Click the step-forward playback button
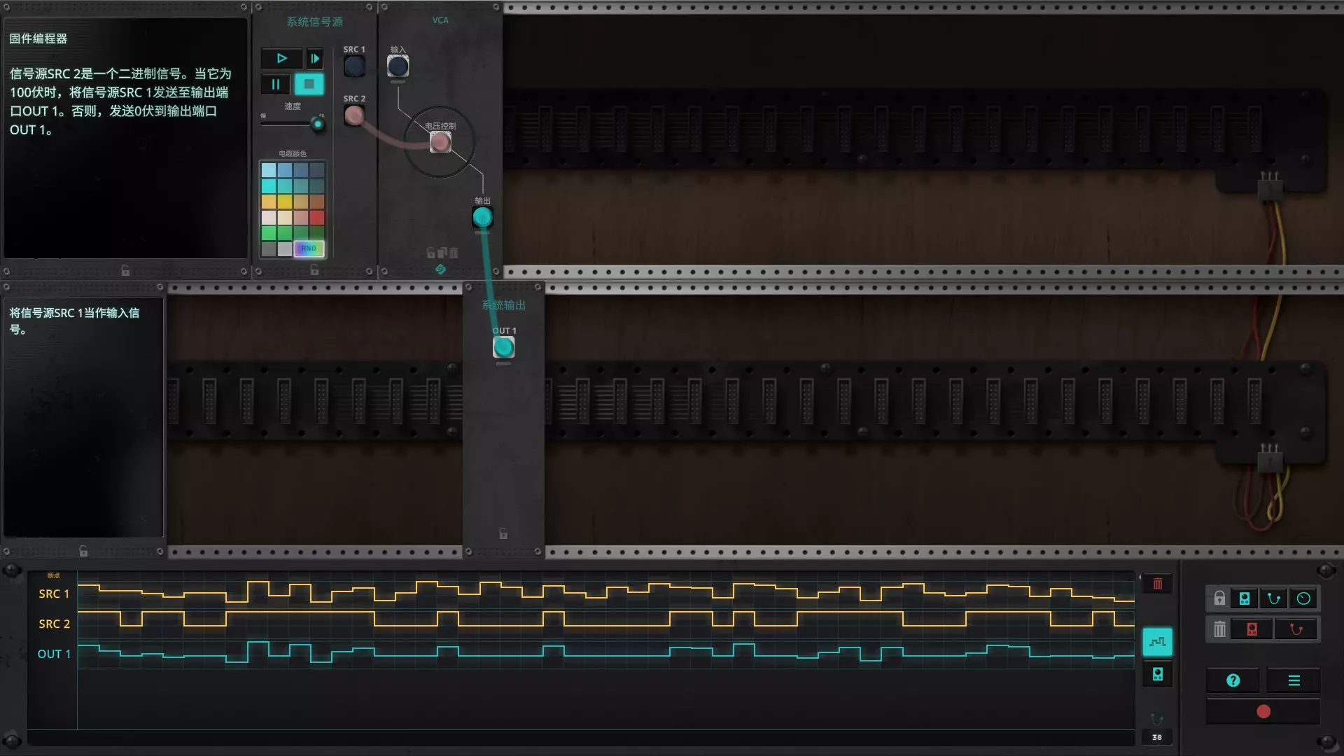Viewport: 1344px width, 756px height. (315, 58)
